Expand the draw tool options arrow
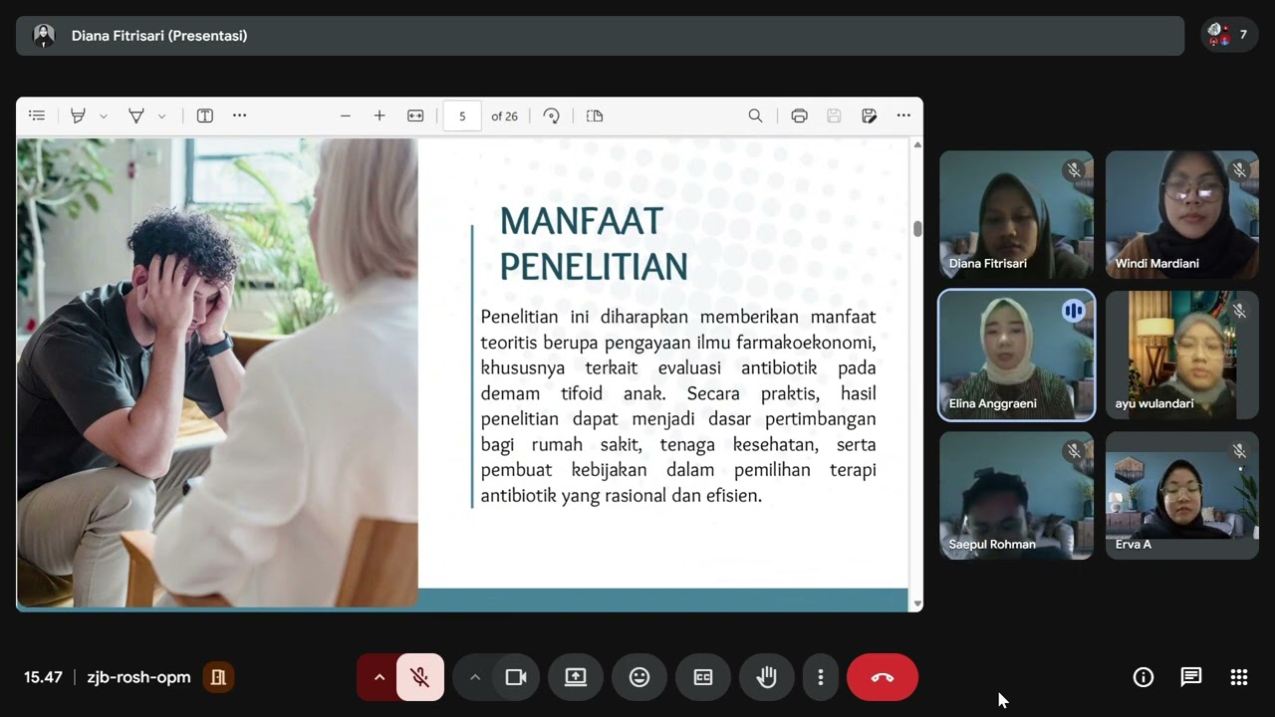 tap(162, 116)
